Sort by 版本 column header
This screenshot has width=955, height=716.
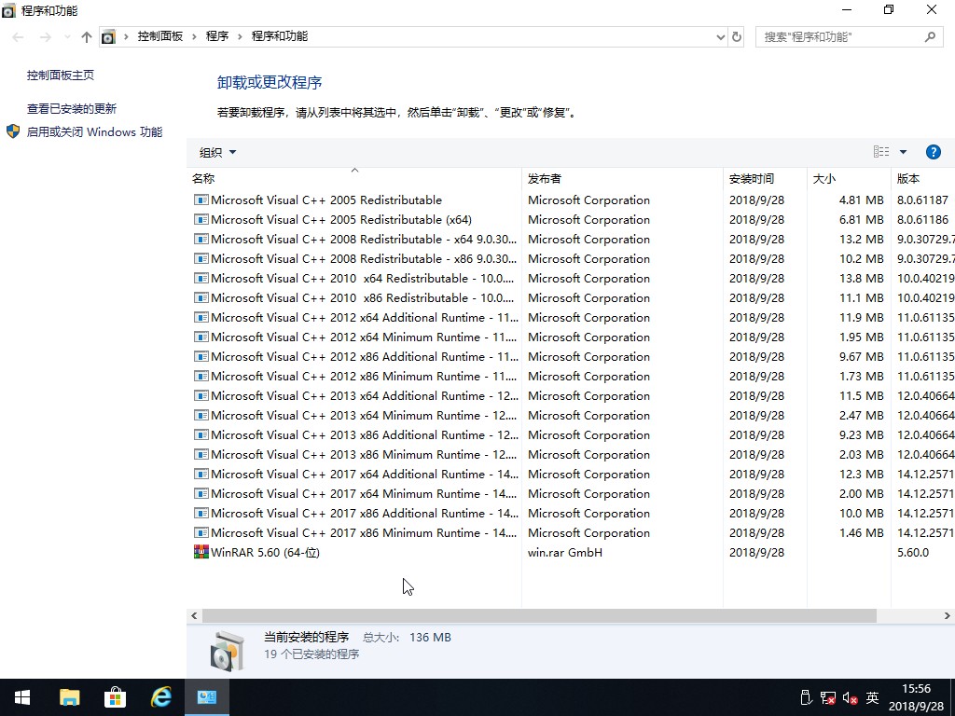click(x=922, y=178)
